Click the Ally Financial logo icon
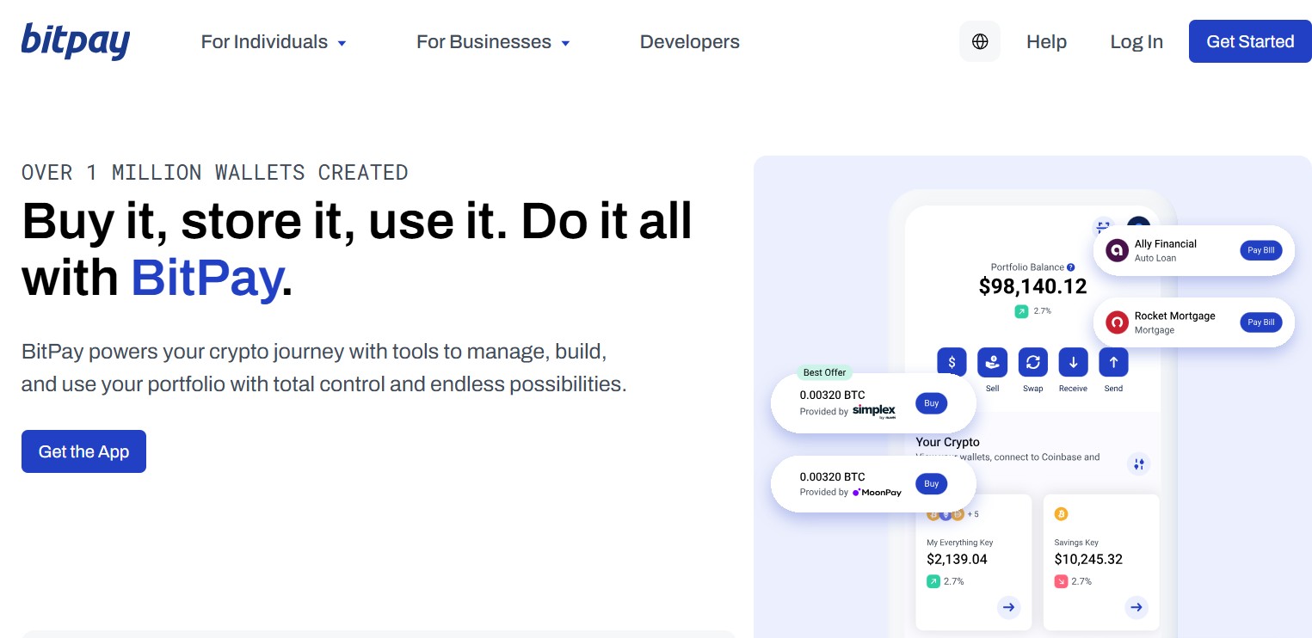Screen dimensions: 1312x638 click(1117, 250)
